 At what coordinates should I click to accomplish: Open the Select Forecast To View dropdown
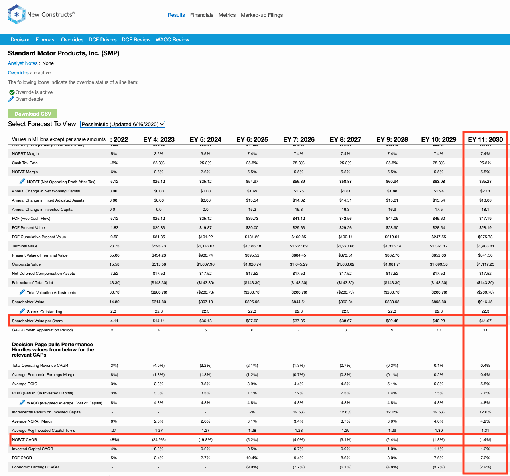(122, 124)
